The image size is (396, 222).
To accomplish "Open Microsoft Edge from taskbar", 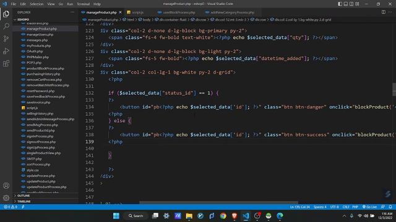I will [x=280, y=216].
